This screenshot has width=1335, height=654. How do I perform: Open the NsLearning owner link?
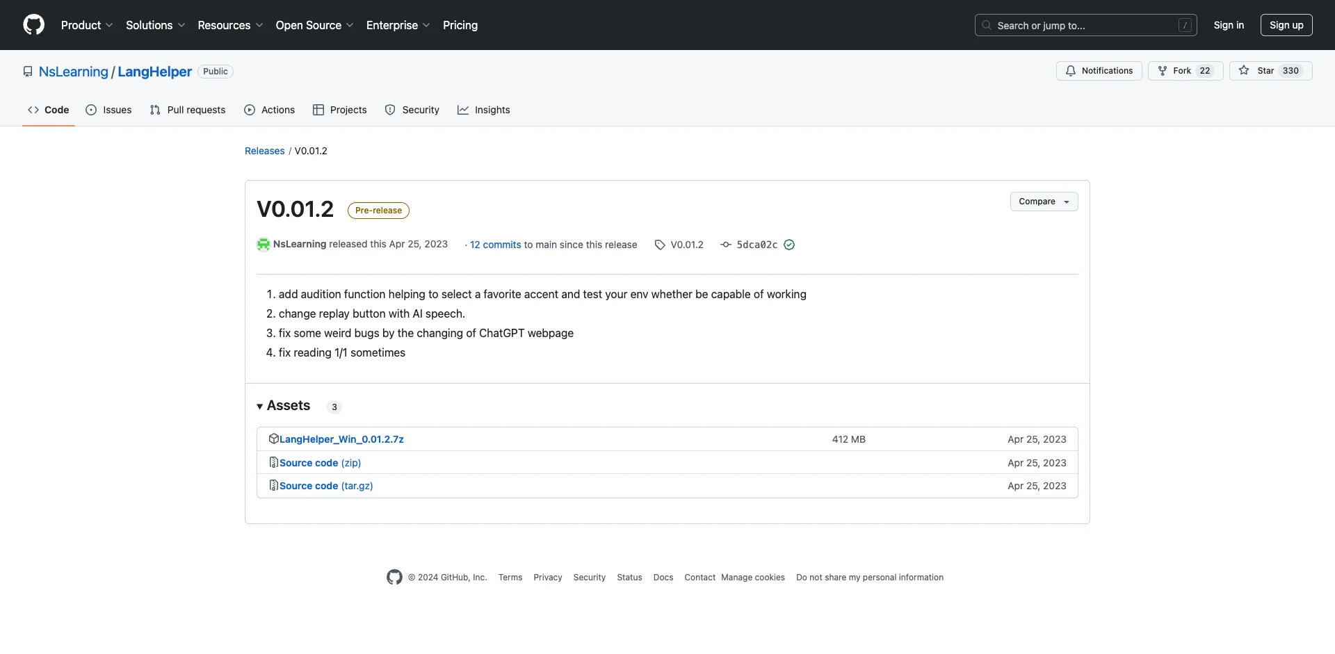click(x=74, y=72)
